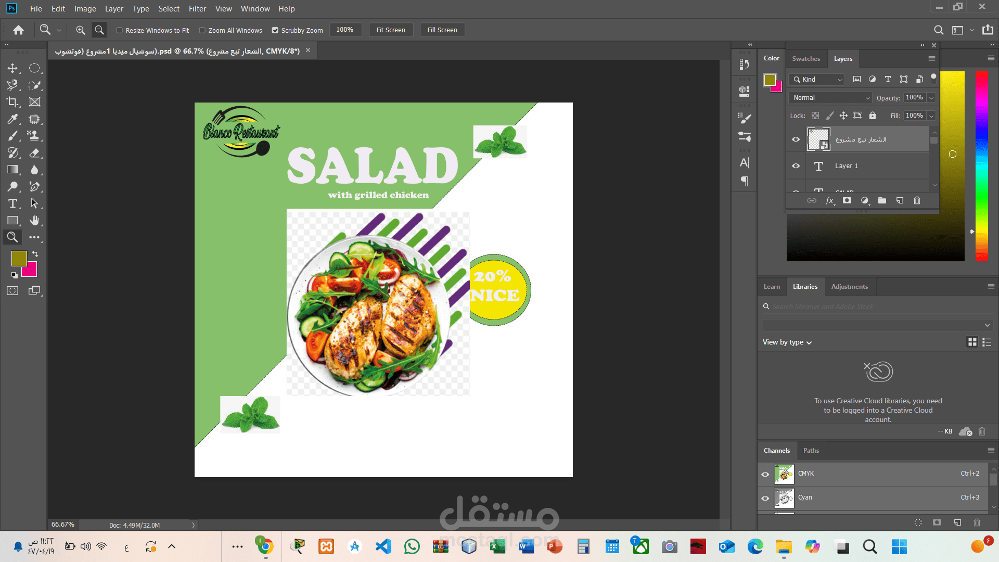Screen dimensions: 999x562
Task: Click the foreground color swatch in toolbar
Action: [19, 259]
